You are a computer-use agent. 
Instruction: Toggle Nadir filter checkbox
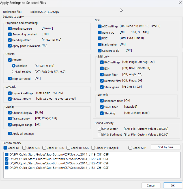point(102,75)
